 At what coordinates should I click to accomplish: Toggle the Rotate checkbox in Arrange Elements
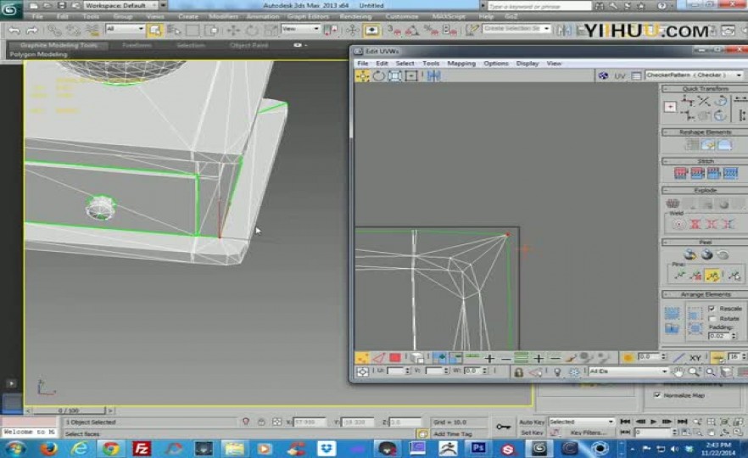(x=712, y=318)
